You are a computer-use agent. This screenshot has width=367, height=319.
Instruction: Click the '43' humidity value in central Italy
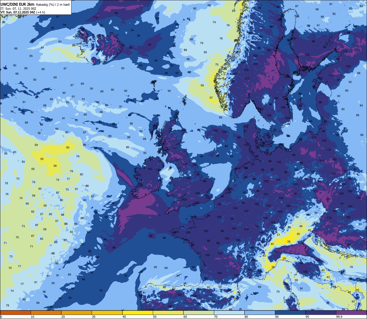click(328, 277)
